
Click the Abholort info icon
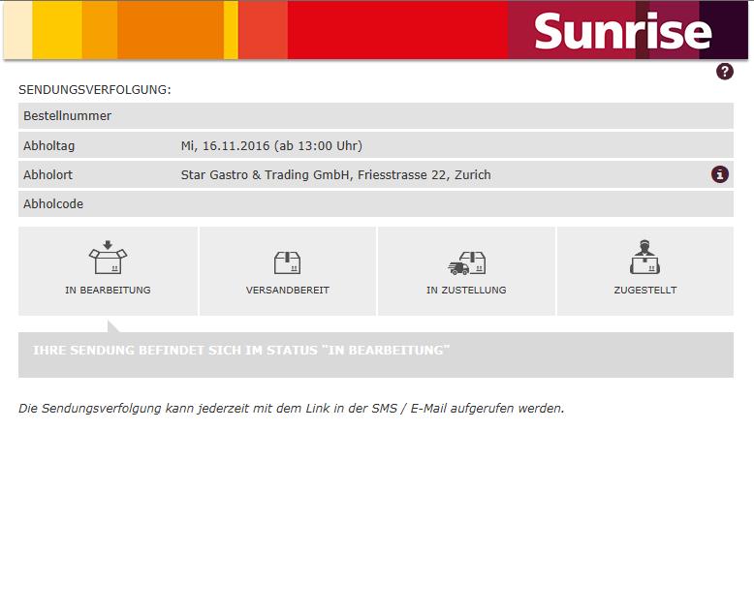pyautogui.click(x=720, y=174)
